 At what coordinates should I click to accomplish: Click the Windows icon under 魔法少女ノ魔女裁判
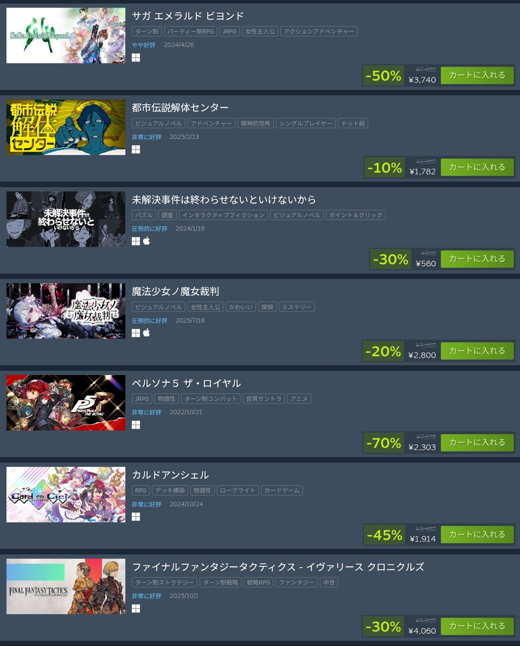click(x=136, y=333)
